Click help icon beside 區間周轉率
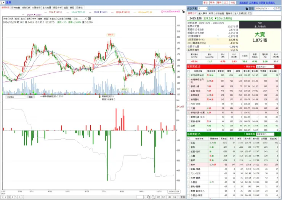This screenshot has width=282, height=200. click(x=209, y=50)
